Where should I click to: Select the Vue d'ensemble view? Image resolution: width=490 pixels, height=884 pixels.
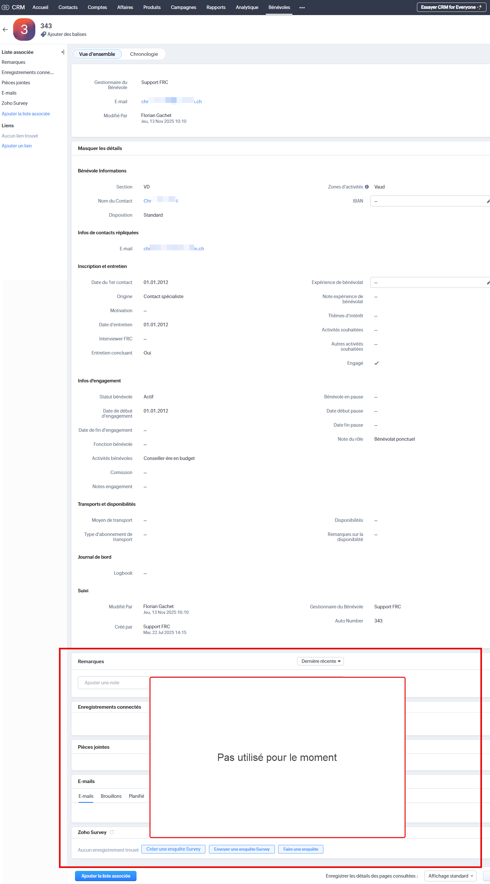coord(97,54)
